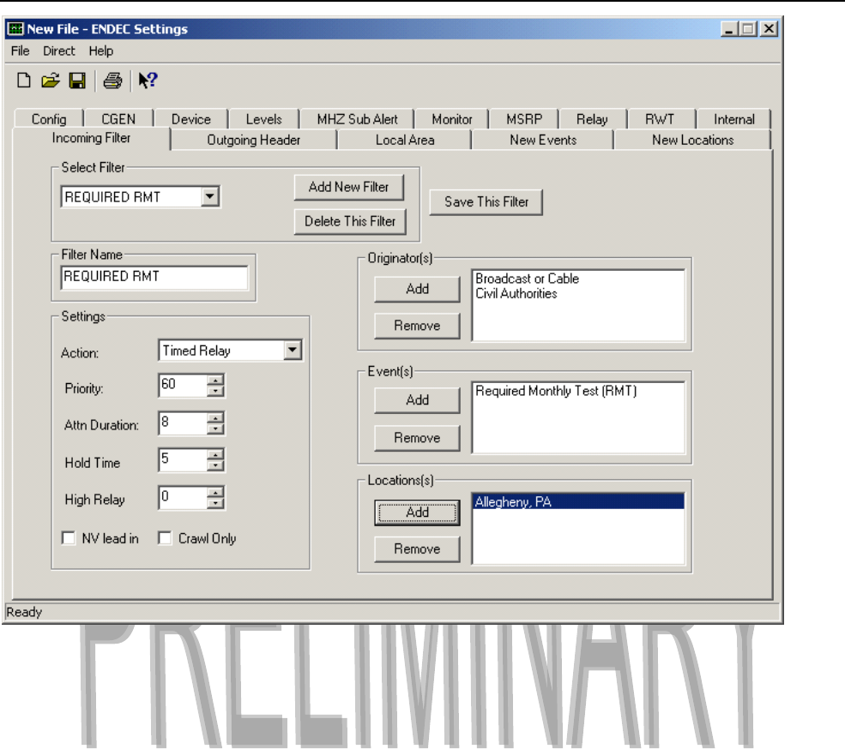Activate the context help arrow icon
The width and height of the screenshot is (845, 749).
(x=148, y=81)
